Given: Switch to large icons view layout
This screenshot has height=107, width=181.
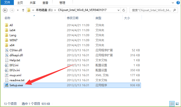Looking at the screenshot, I should [x=177, y=104].
